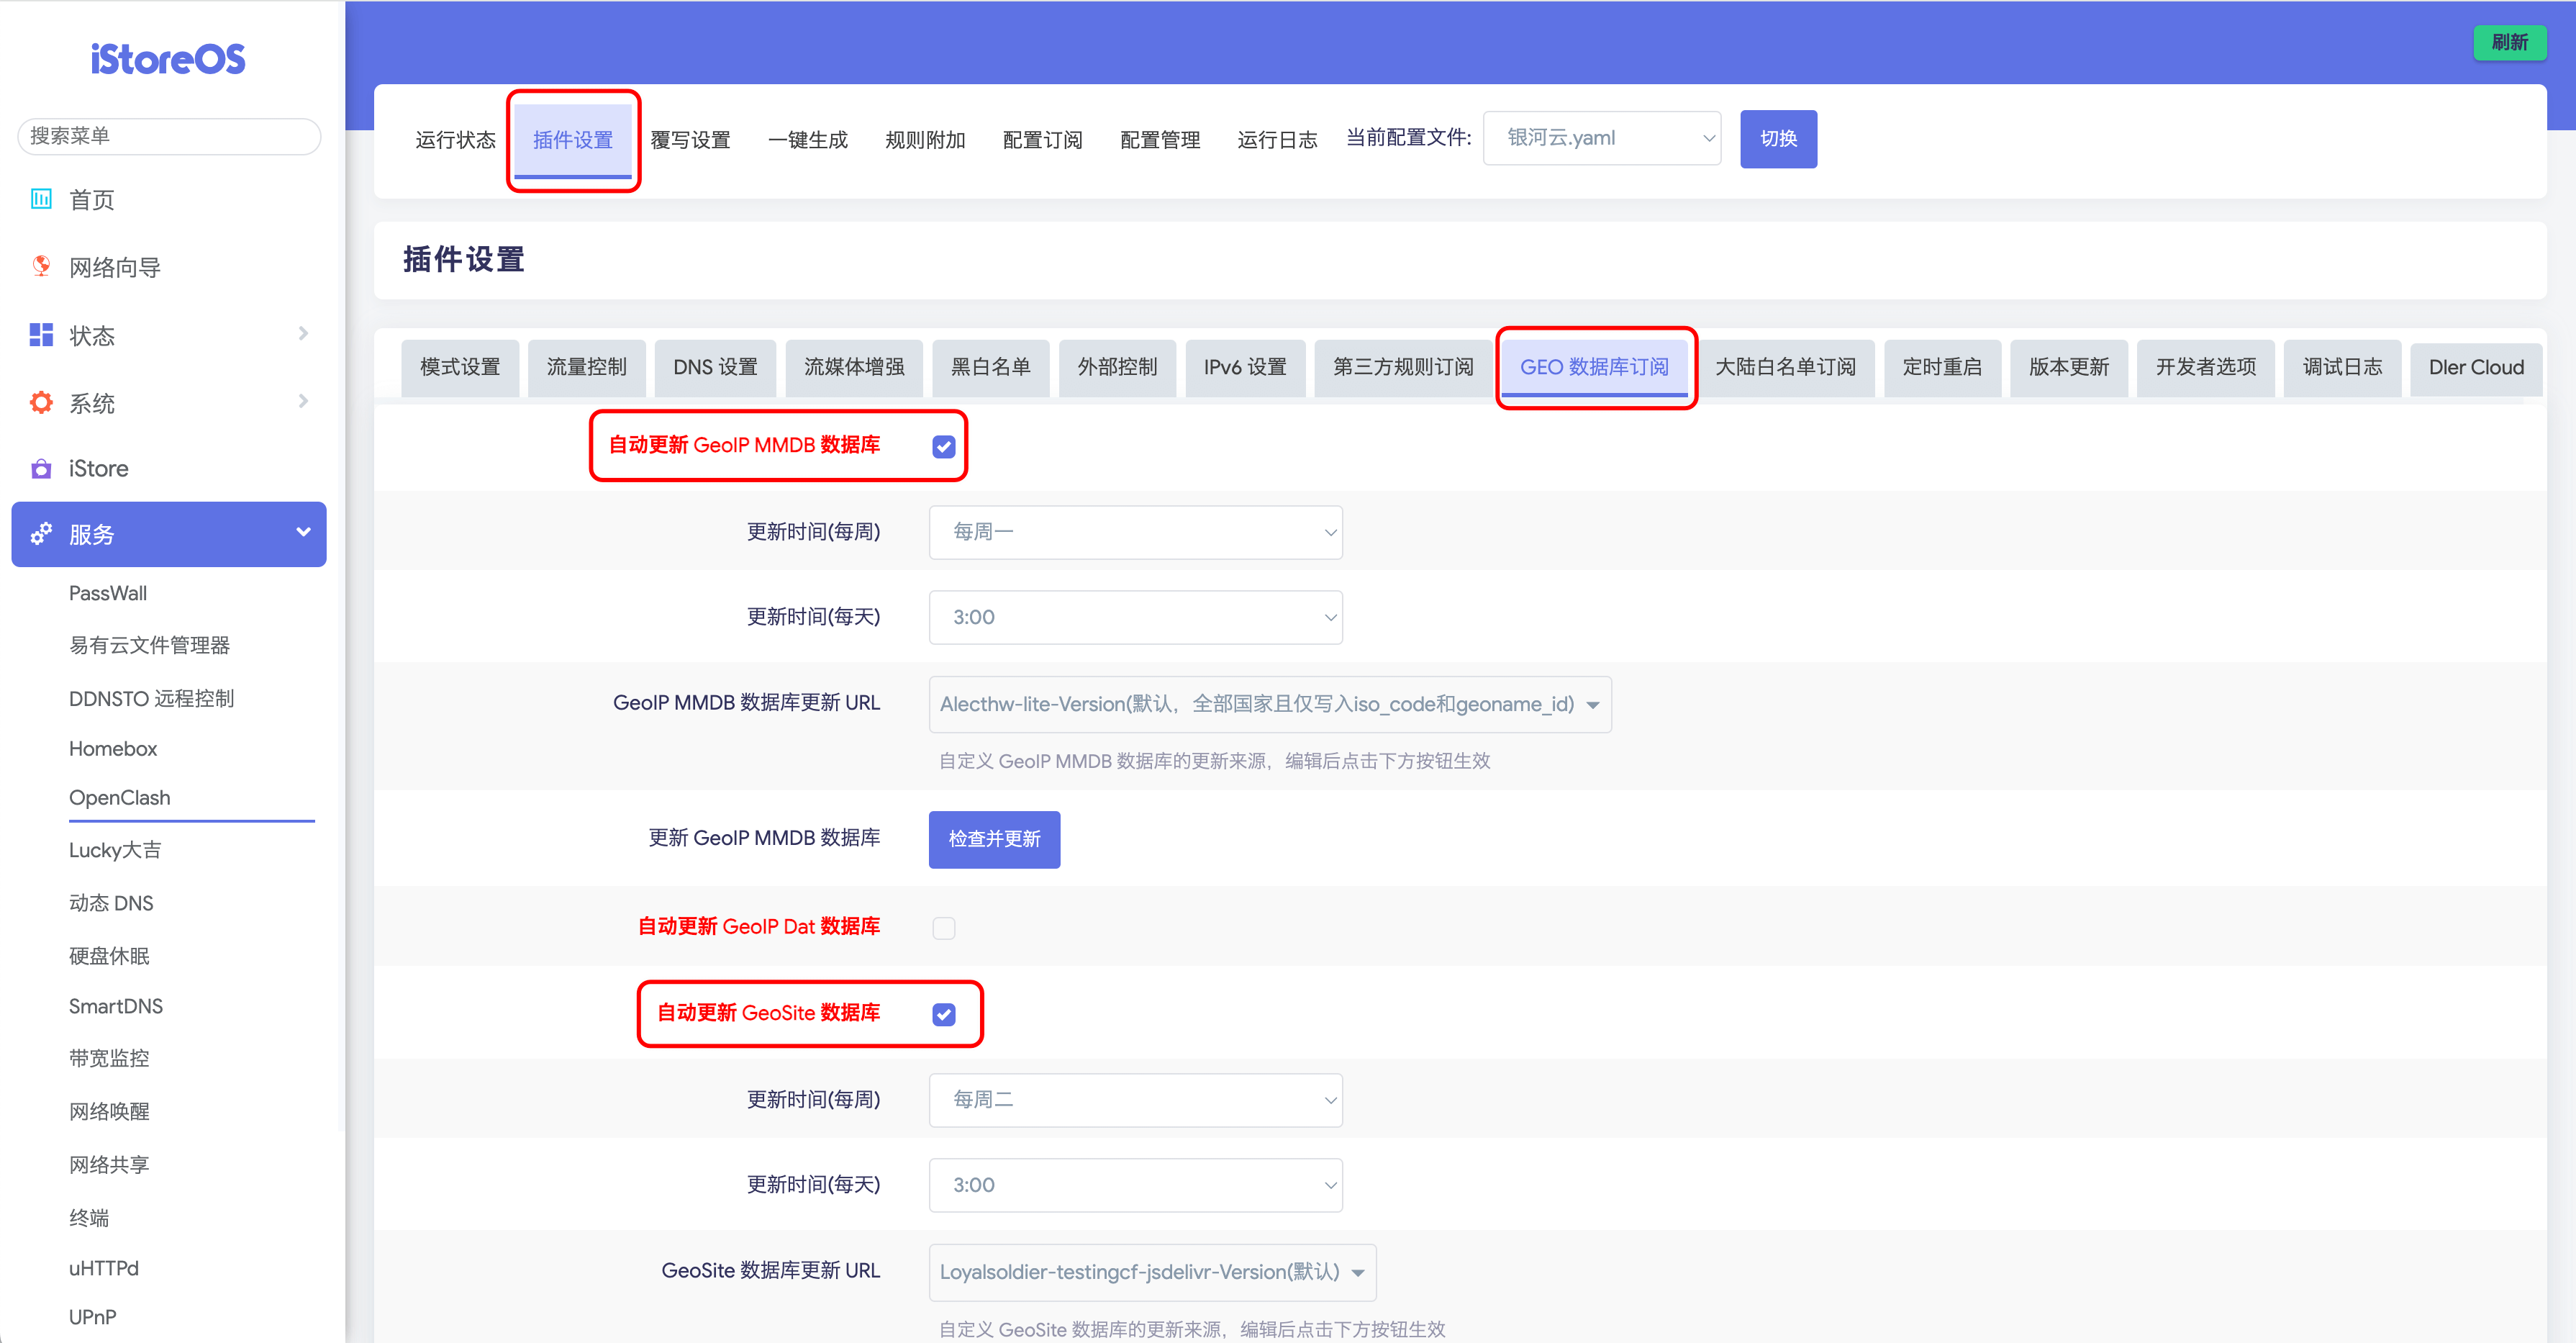Open the 一键生成 tab
The width and height of the screenshot is (2576, 1343).
[x=807, y=140]
